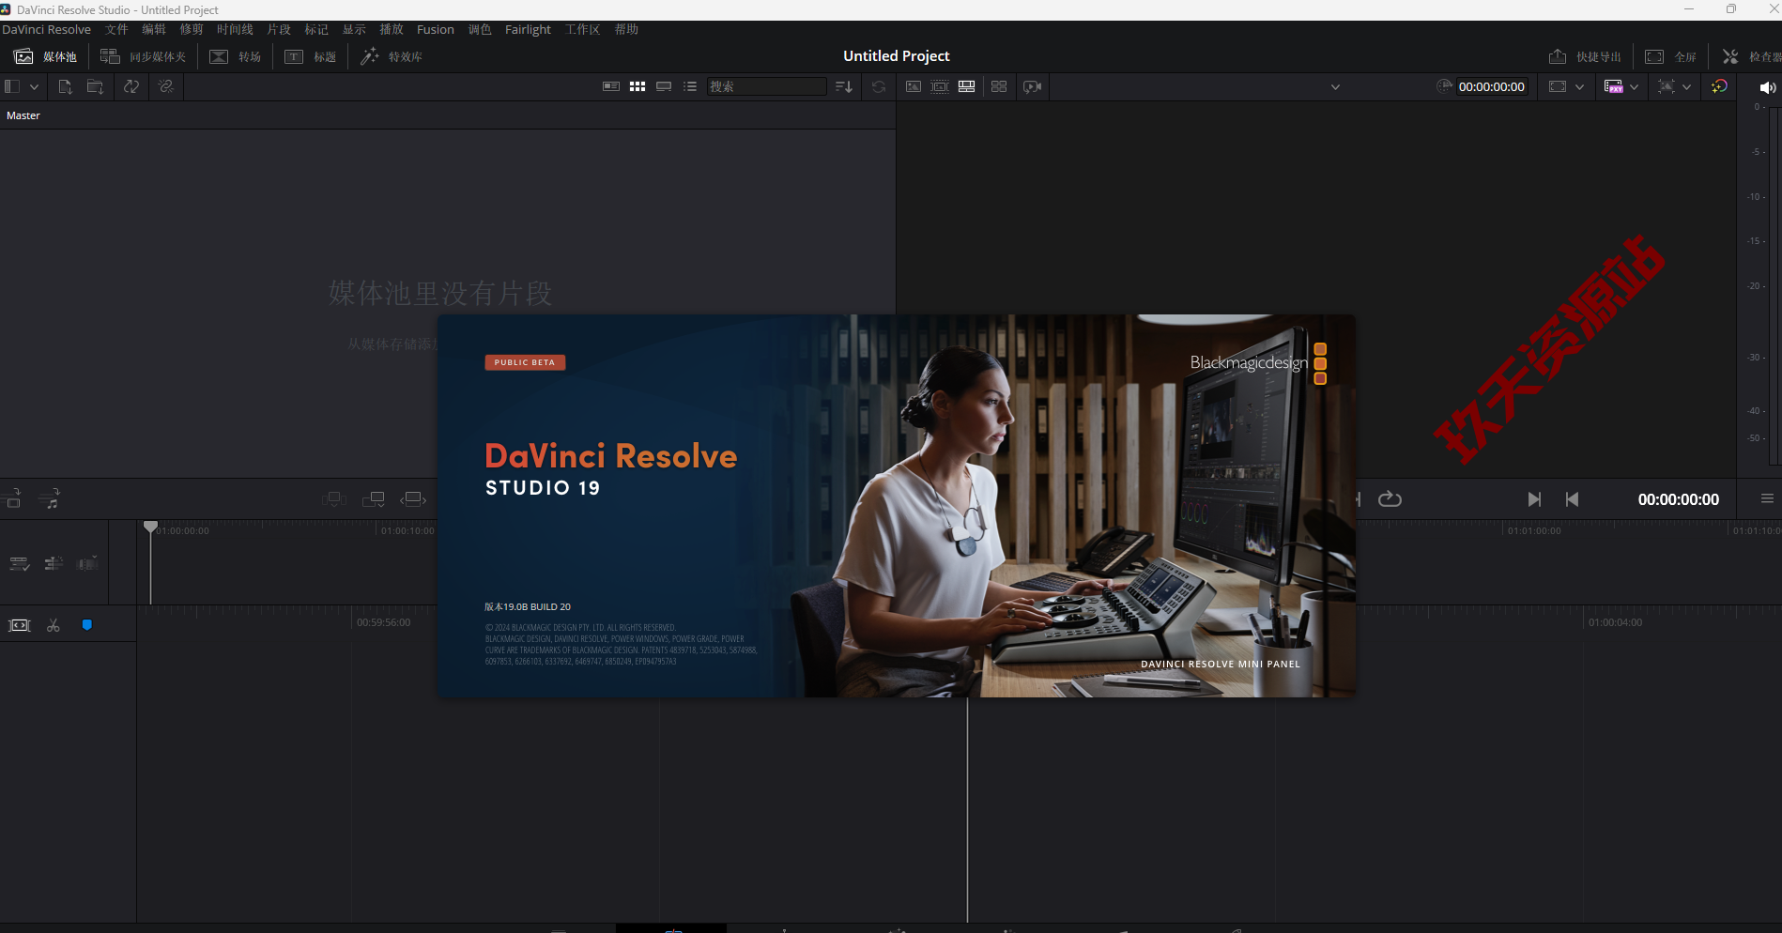Click the colorful bypass grades and effects icon

(x=1719, y=86)
